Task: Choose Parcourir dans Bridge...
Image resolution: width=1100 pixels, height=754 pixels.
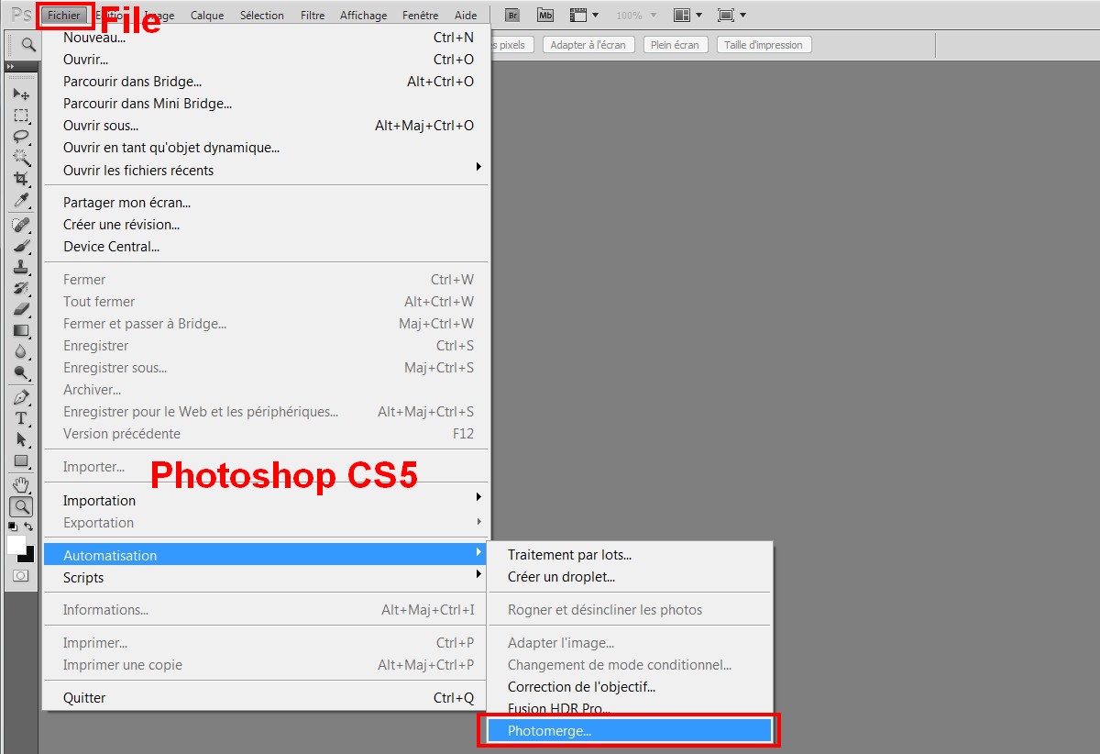Action: click(x=267, y=82)
